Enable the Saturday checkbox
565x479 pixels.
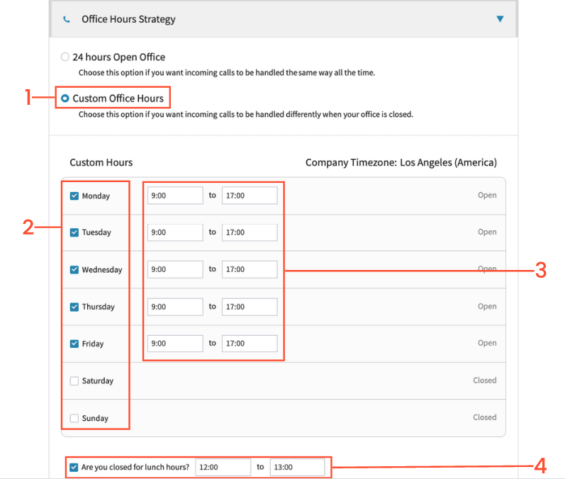point(74,381)
